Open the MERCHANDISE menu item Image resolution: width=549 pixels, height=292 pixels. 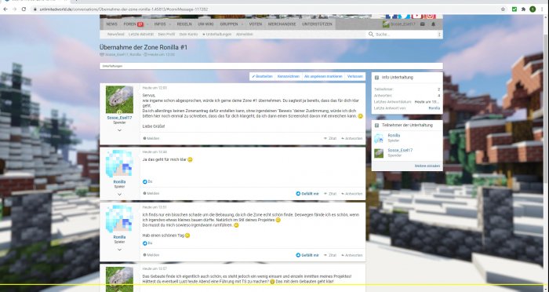pyautogui.click(x=282, y=24)
